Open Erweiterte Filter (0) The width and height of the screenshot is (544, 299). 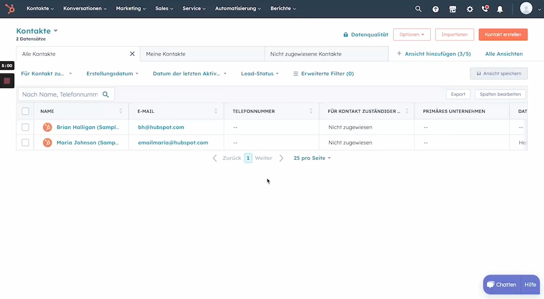click(x=323, y=74)
